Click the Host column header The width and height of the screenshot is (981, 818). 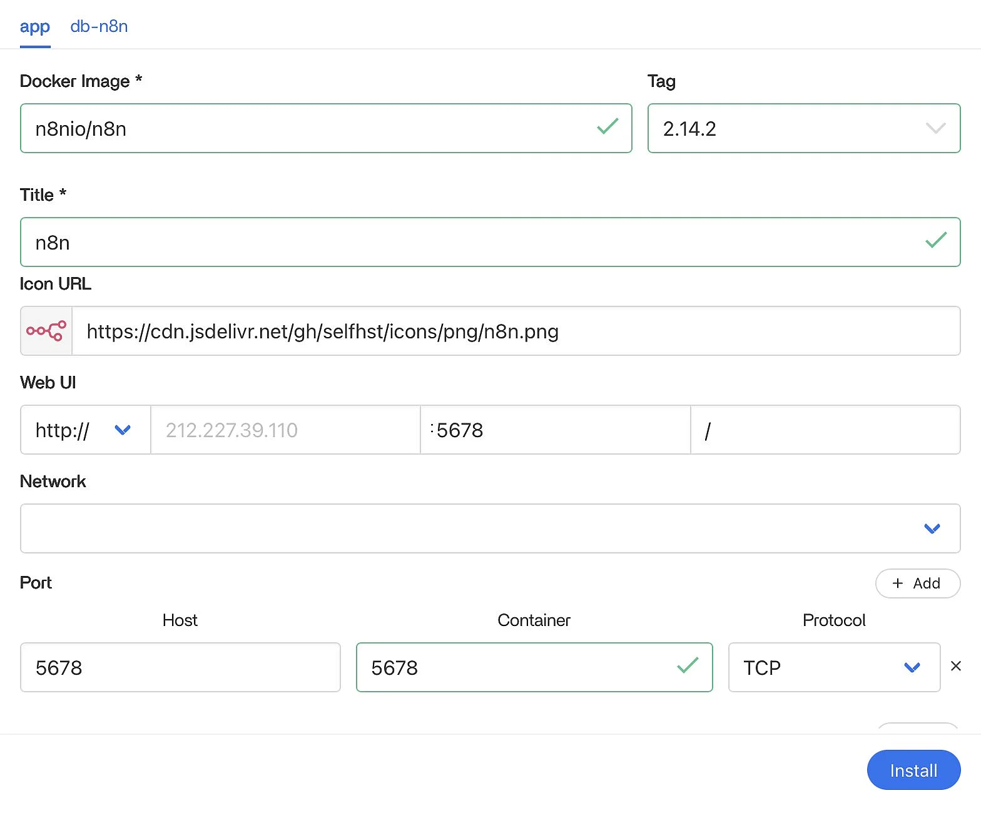(x=180, y=620)
